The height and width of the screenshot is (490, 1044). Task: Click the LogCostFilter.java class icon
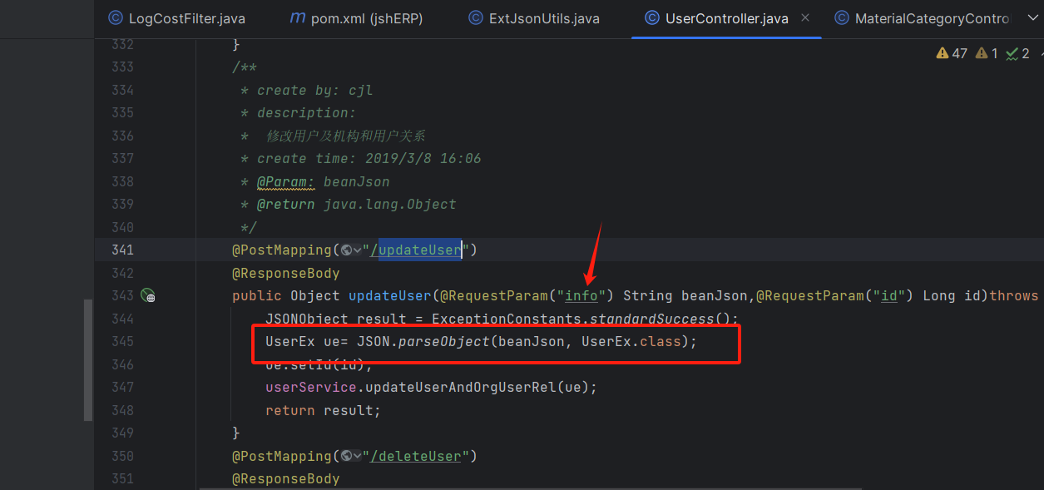coord(114,18)
